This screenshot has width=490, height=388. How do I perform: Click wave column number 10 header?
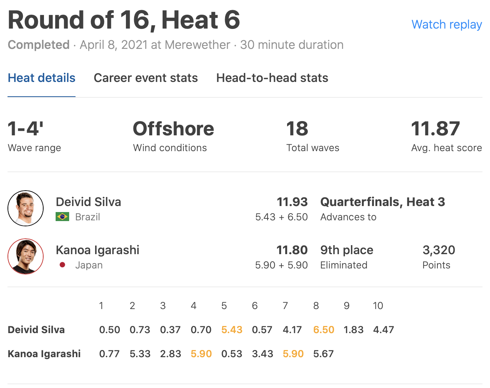point(378,306)
